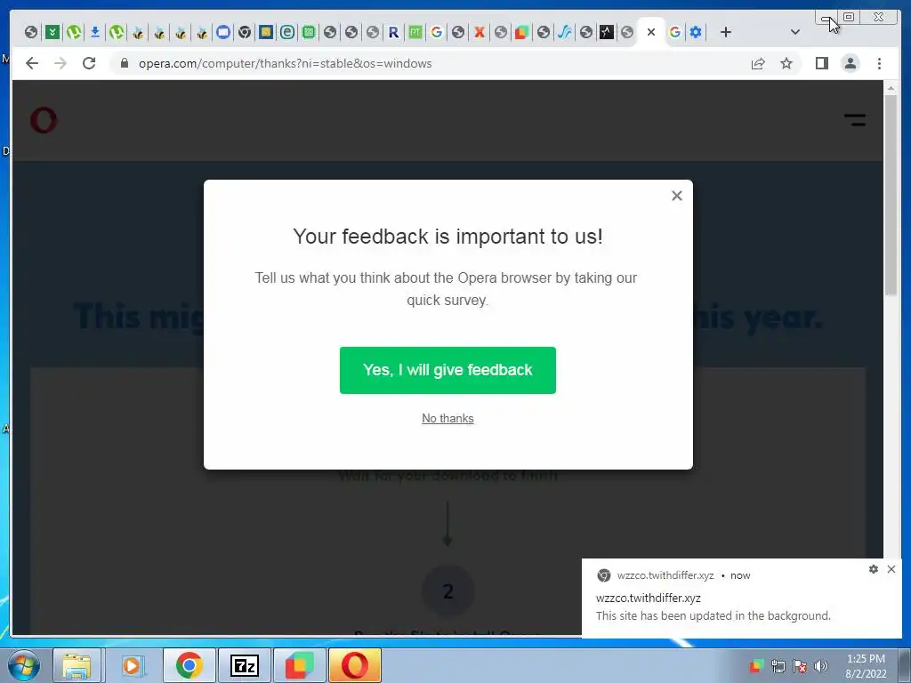
Task: Open Windows Explorer from taskbar
Action: click(77, 665)
